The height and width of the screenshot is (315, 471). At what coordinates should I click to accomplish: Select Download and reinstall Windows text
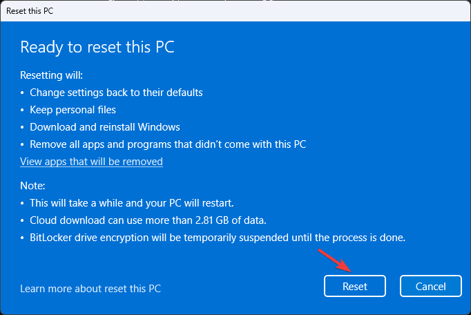point(105,127)
